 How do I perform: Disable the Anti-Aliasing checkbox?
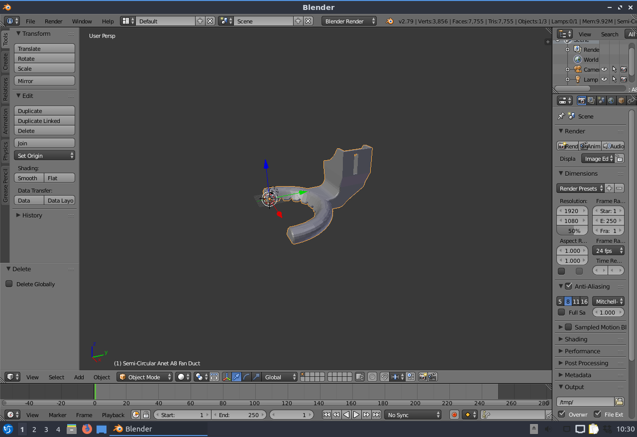[568, 286]
